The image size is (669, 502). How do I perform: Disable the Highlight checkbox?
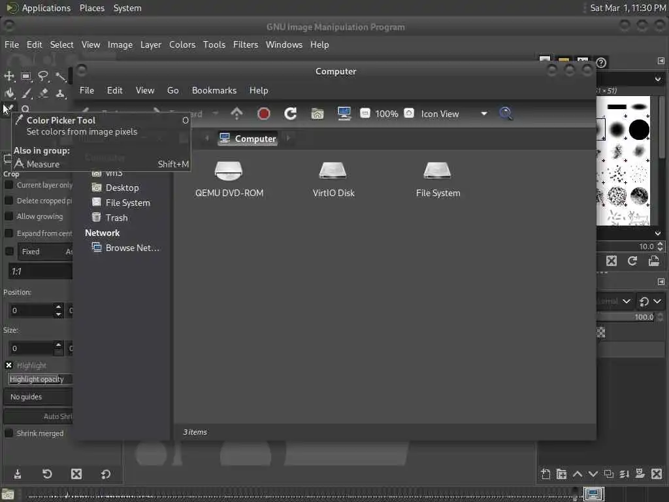[8, 365]
